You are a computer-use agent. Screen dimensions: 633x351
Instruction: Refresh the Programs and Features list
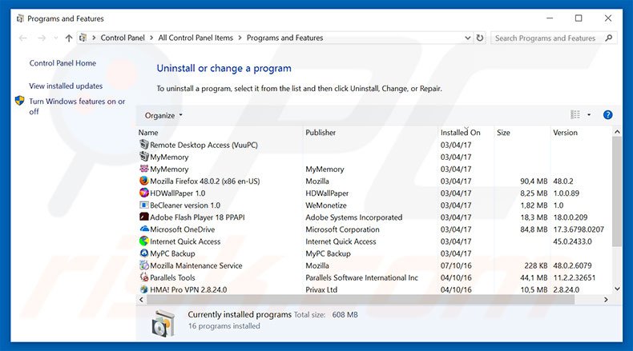point(480,38)
